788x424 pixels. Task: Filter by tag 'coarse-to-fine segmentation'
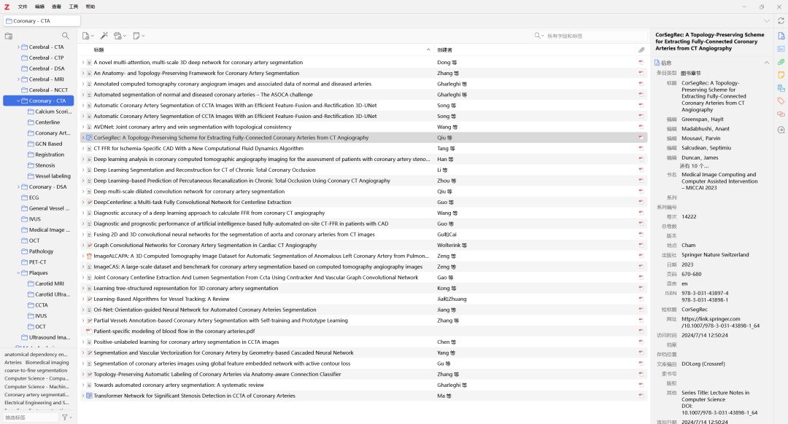(36, 370)
